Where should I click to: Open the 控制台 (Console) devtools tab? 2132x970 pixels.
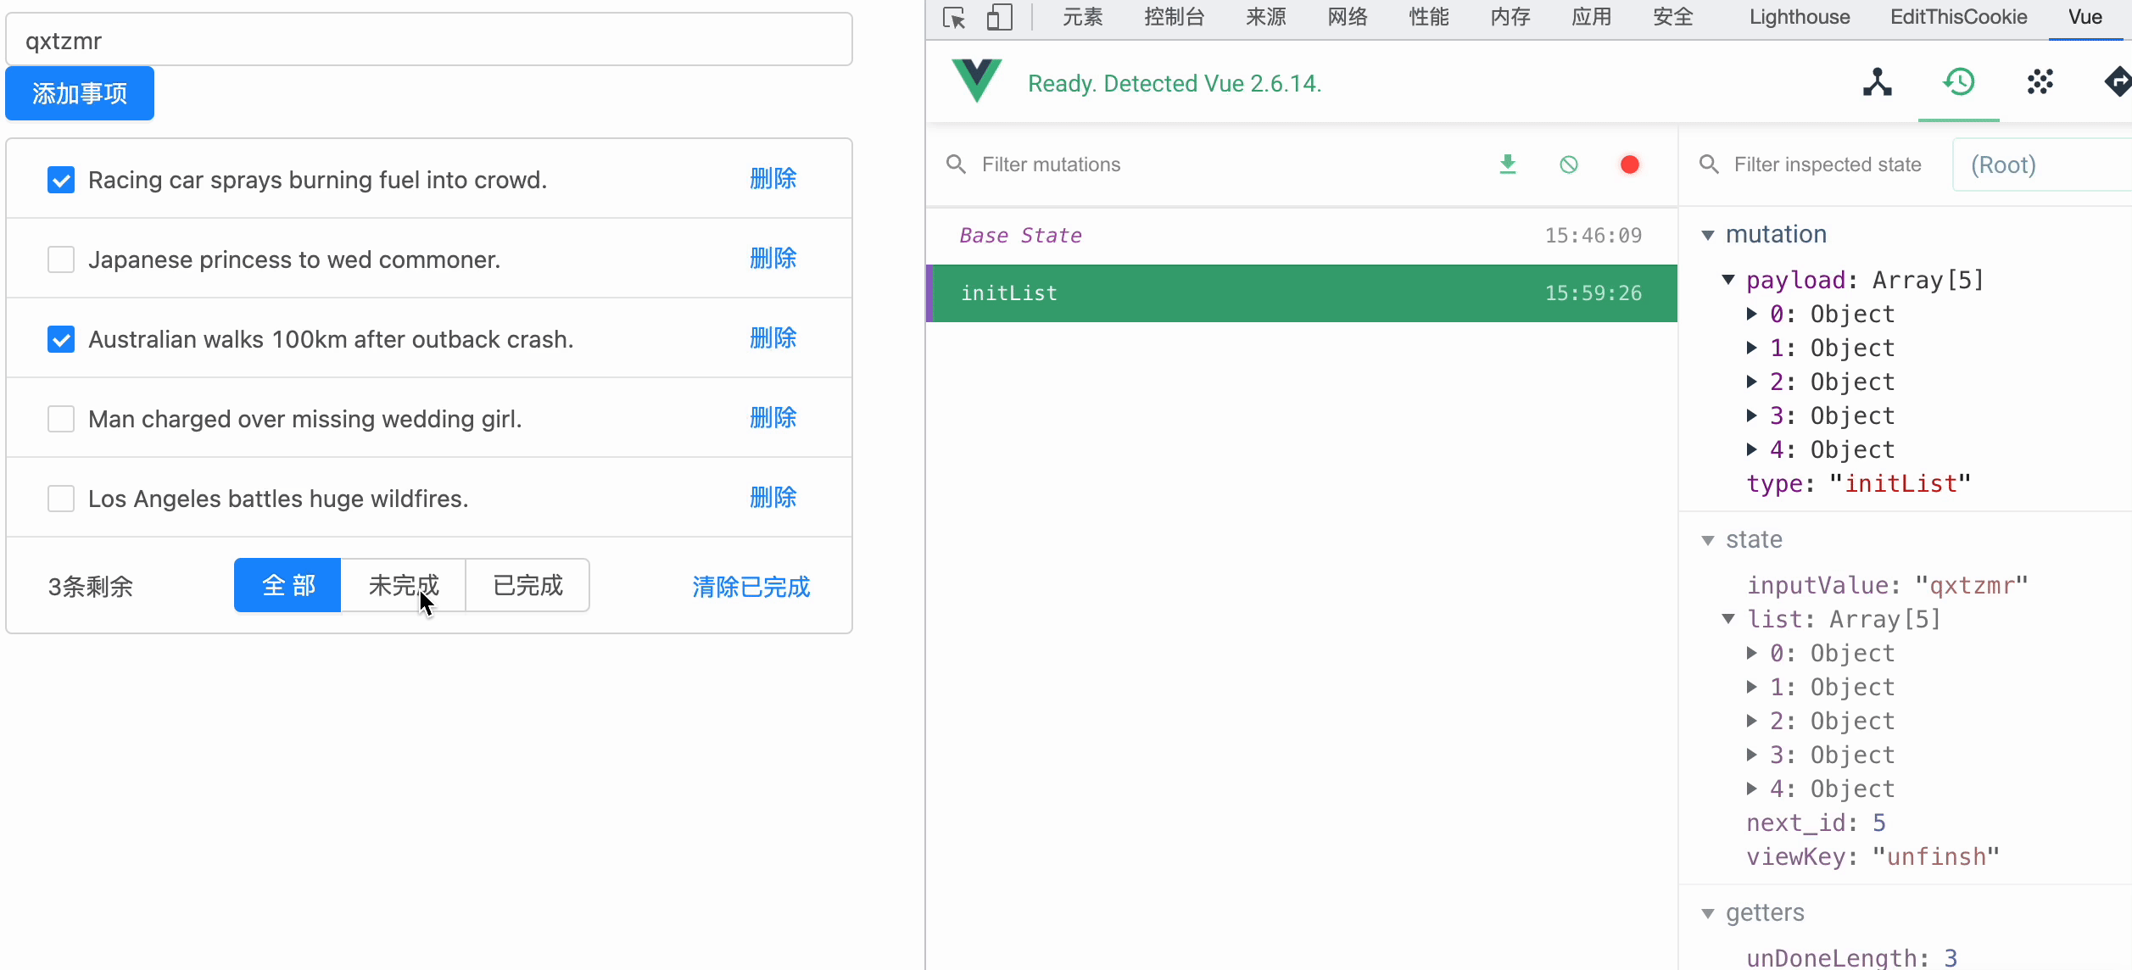(x=1174, y=16)
